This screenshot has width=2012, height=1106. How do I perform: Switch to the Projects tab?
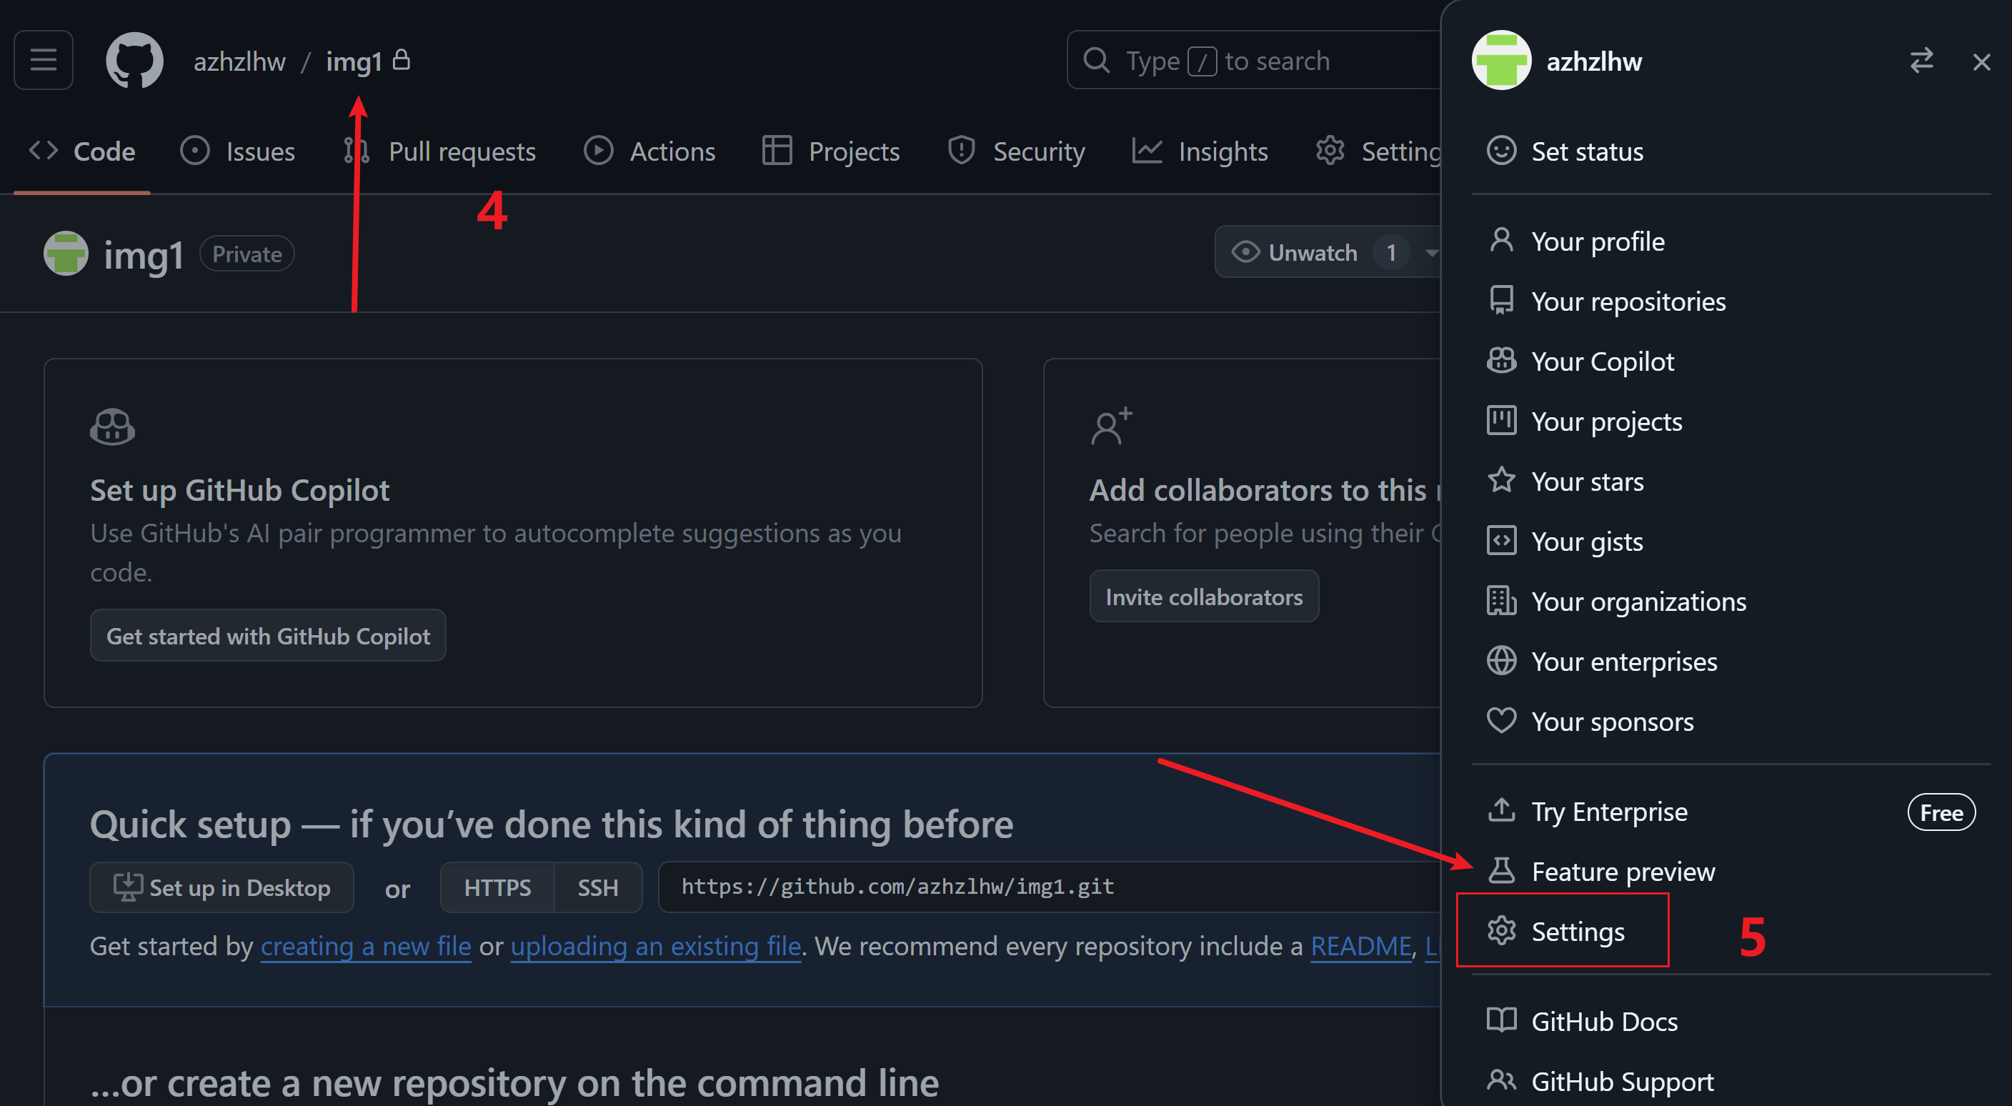point(831,151)
